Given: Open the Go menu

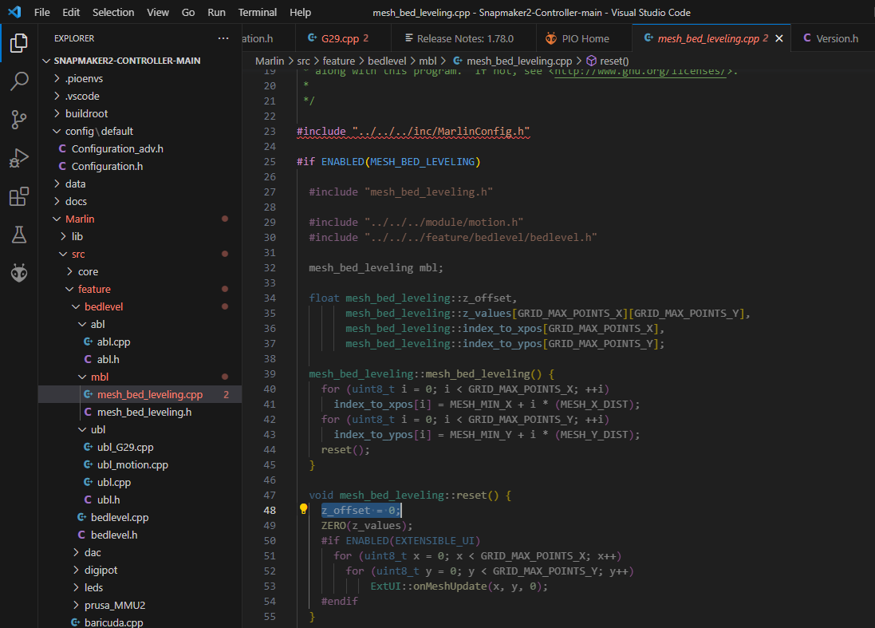Looking at the screenshot, I should coord(188,12).
